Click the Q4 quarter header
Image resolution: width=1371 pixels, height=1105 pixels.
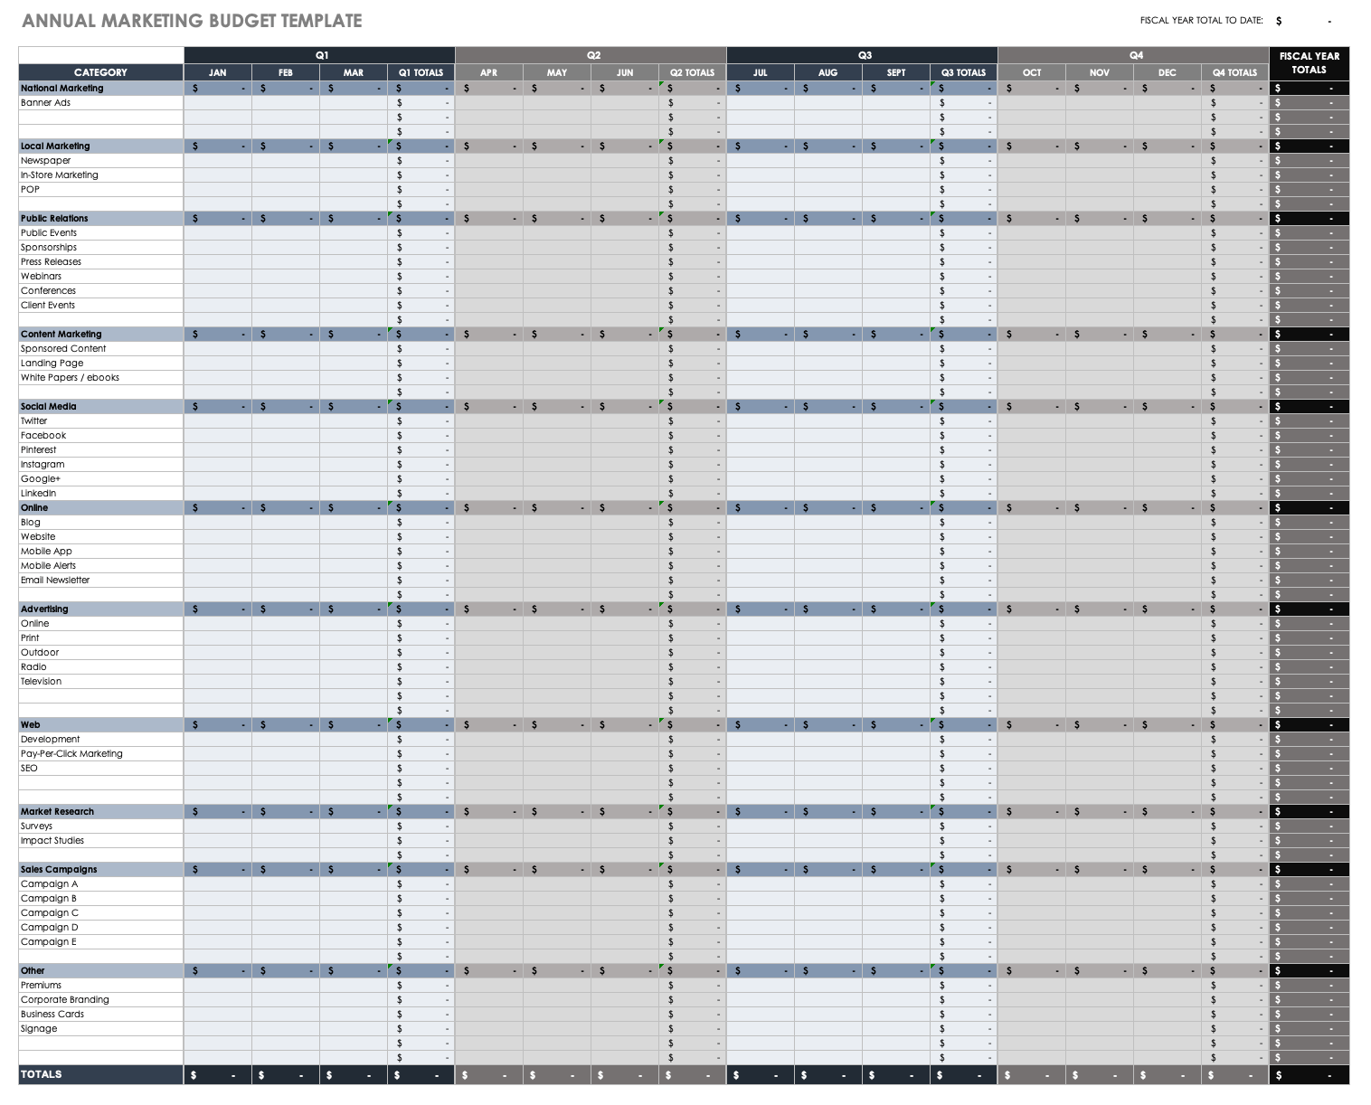[1134, 55]
